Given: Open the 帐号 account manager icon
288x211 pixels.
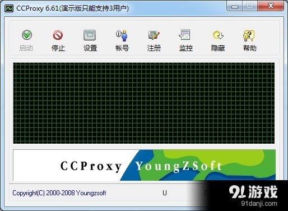Looking at the screenshot, I should click(x=122, y=35).
